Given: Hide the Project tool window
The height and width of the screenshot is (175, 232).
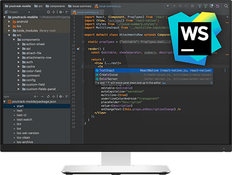Looking at the screenshot, I should (x=67, y=12).
